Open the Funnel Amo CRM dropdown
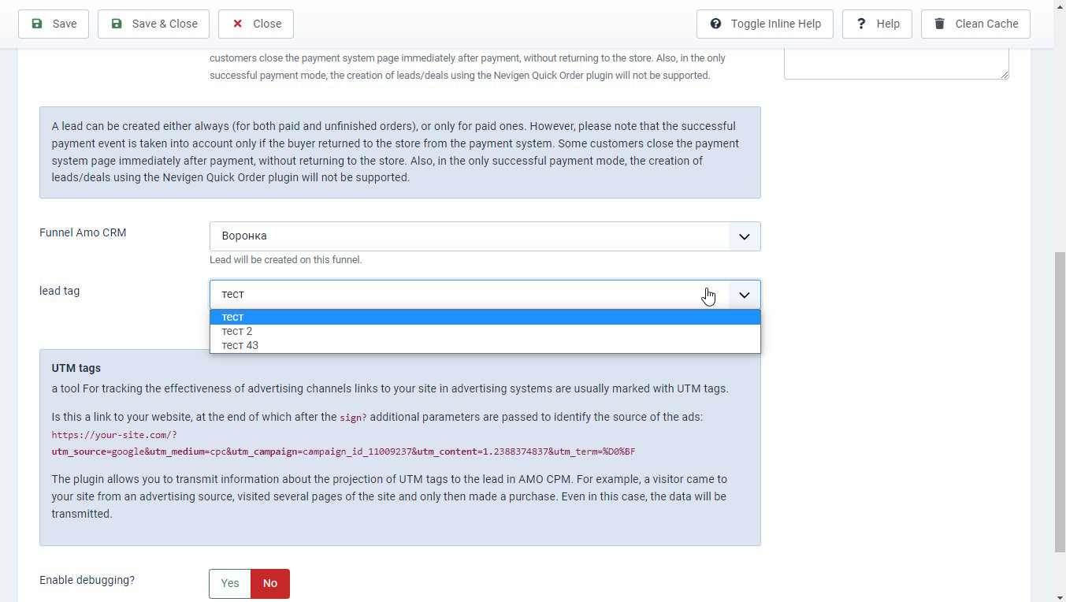The image size is (1066, 602). coord(485,236)
